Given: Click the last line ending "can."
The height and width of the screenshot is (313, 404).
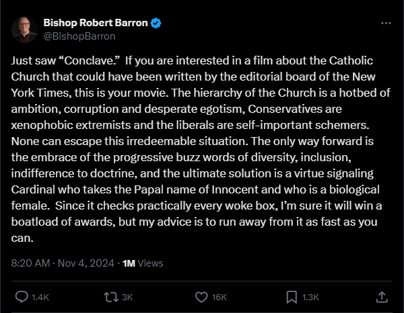Looking at the screenshot, I should 22,238.
